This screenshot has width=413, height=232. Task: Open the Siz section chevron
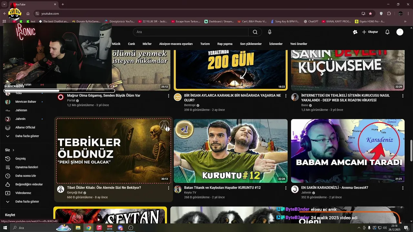13,150
